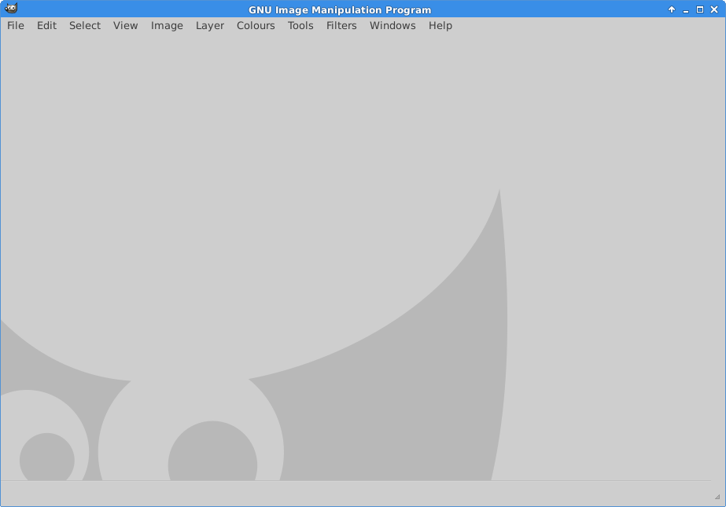726x507 pixels.
Task: Open the Edit menu
Action: pyautogui.click(x=46, y=25)
